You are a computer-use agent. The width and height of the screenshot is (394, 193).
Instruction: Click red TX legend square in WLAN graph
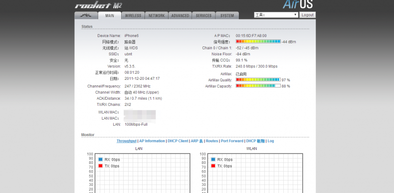coord(213,166)
